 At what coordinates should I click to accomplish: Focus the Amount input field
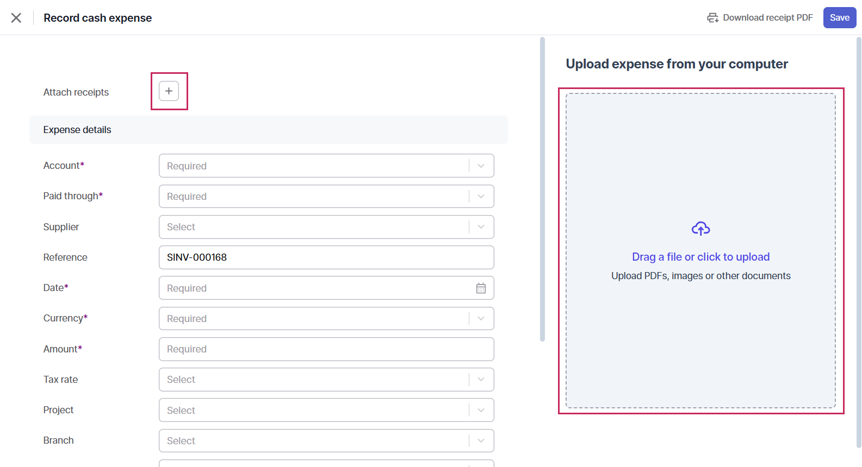[x=326, y=349]
